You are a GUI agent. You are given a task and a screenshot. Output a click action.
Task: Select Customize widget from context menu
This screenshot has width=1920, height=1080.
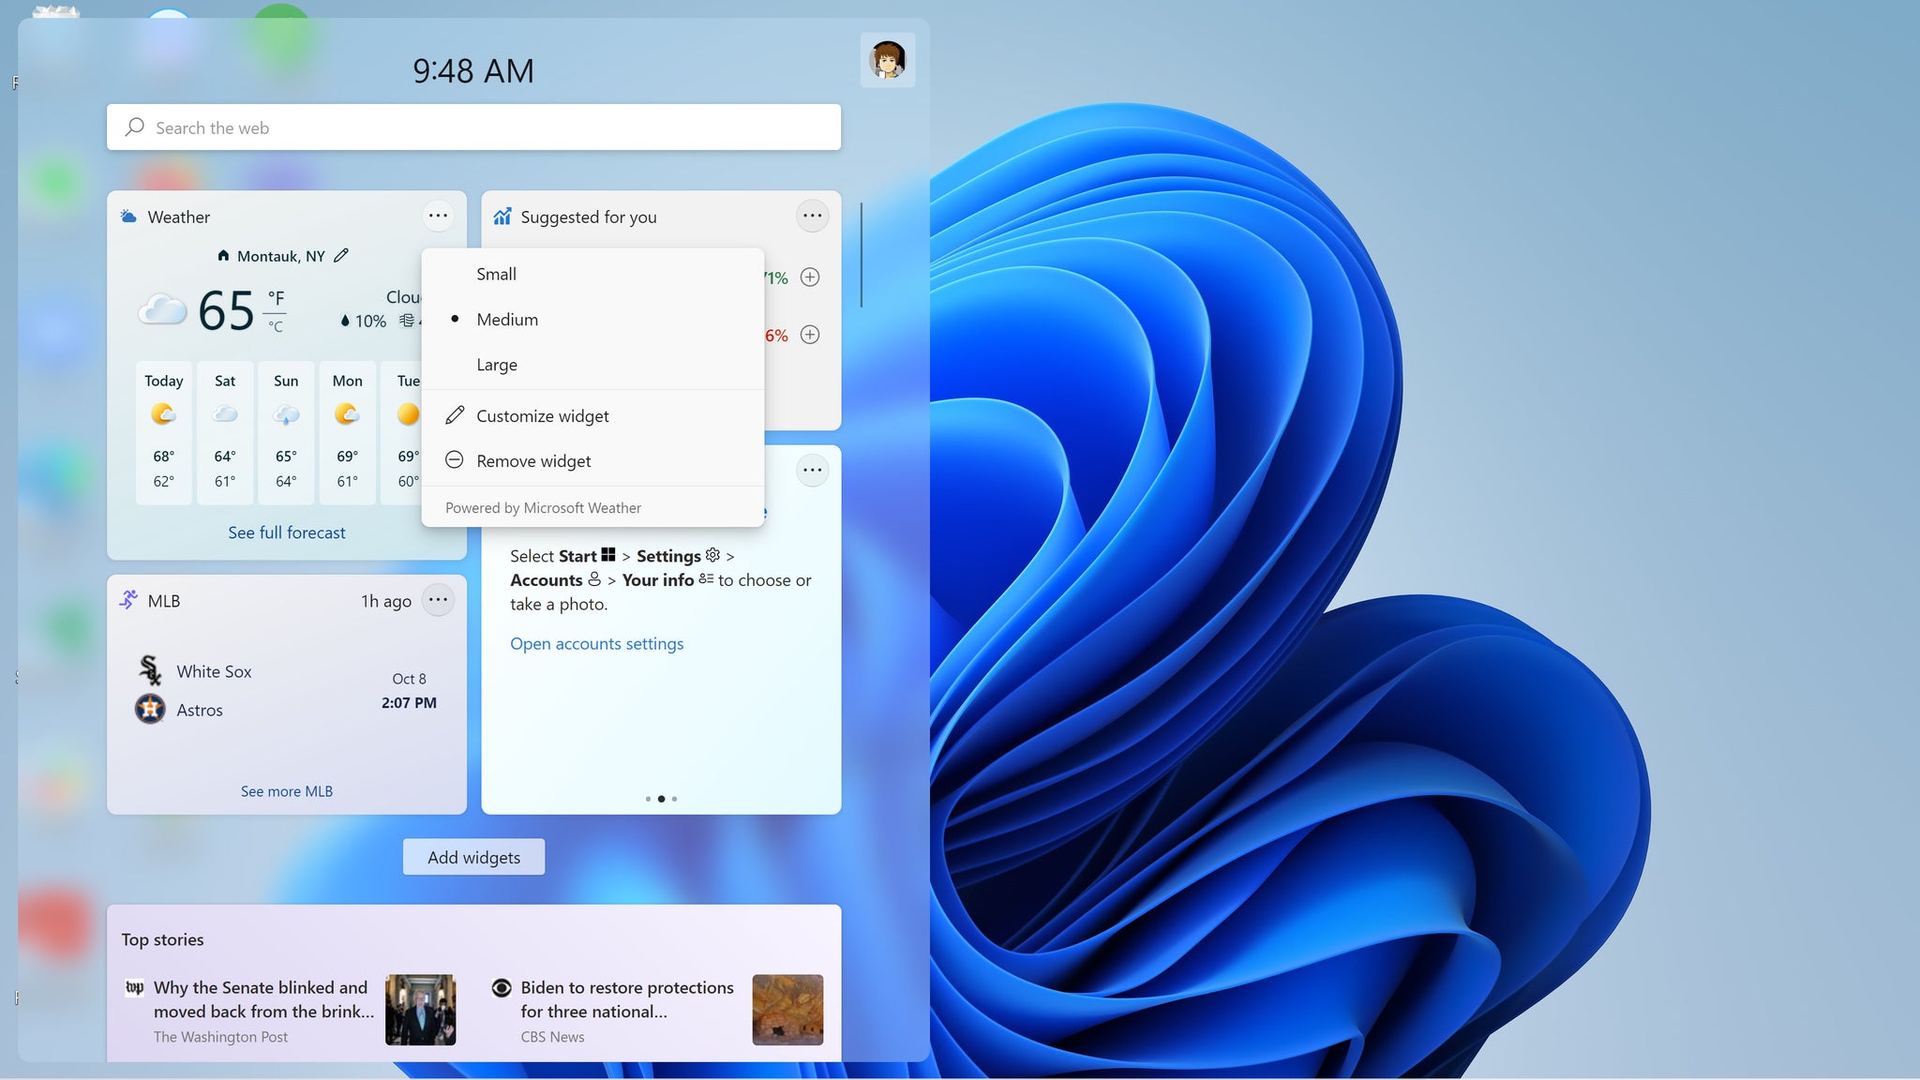click(542, 416)
